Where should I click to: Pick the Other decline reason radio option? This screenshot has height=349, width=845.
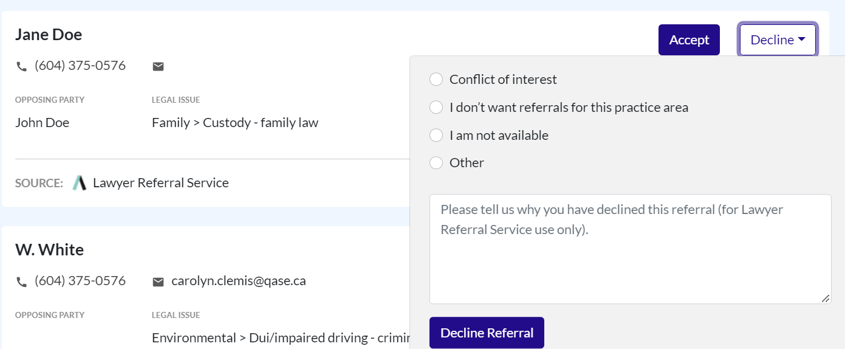pos(436,163)
